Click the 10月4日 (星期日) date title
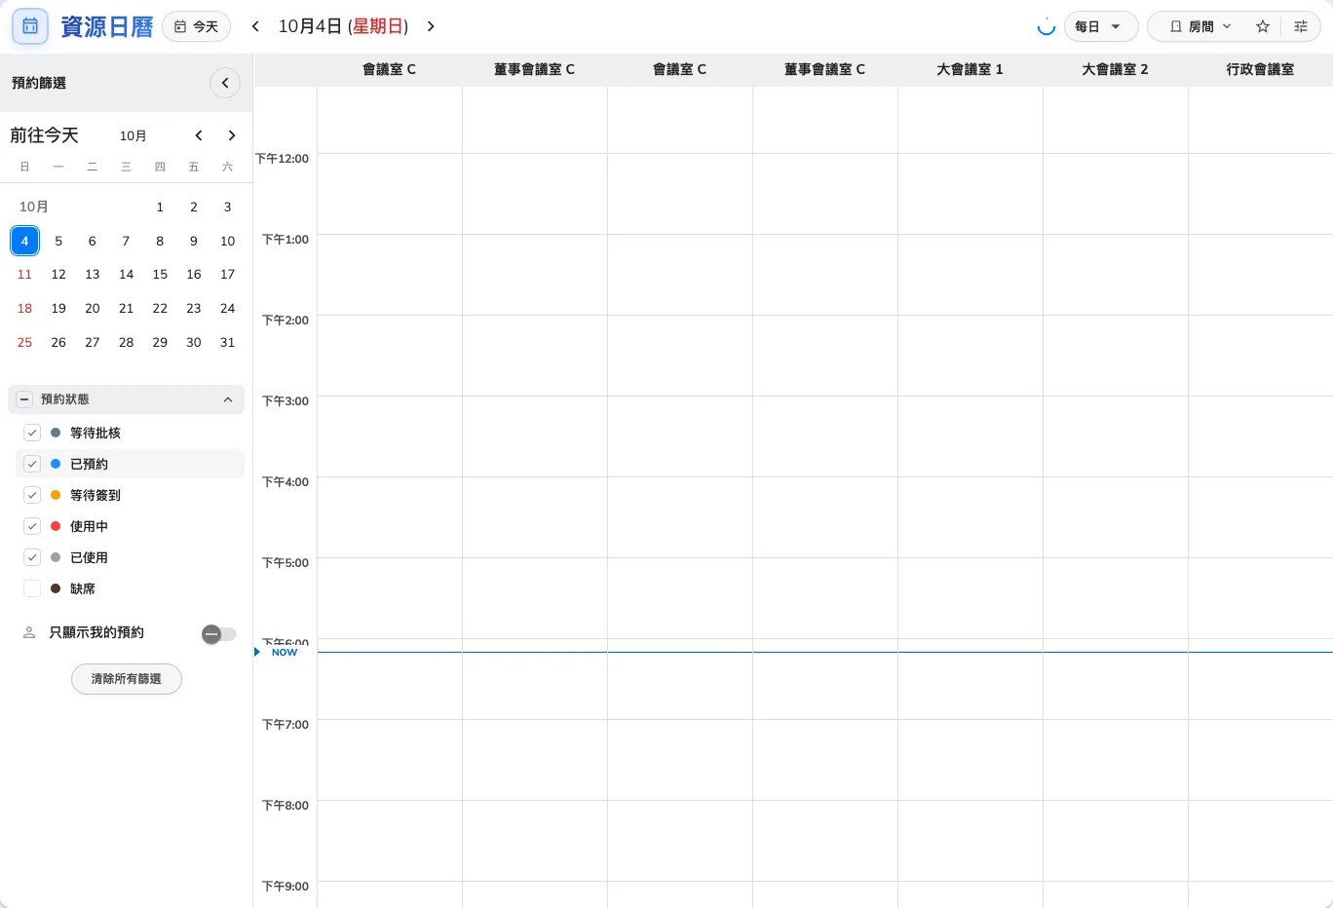Screen dimensions: 1333x908 pyautogui.click(x=343, y=26)
